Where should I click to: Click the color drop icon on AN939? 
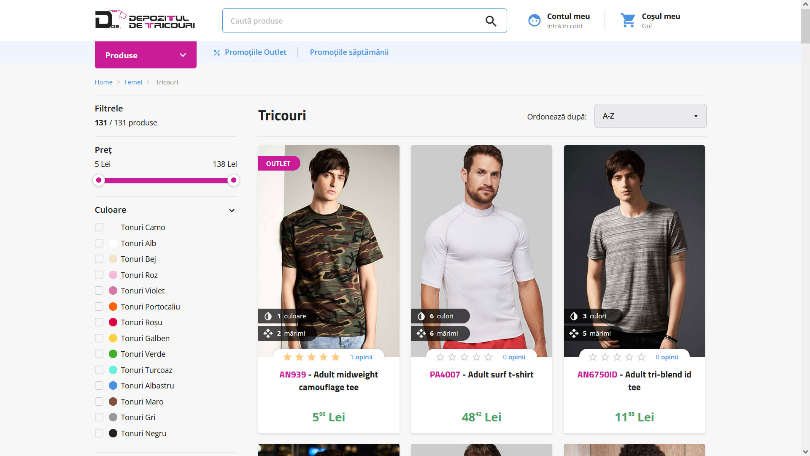coord(268,316)
